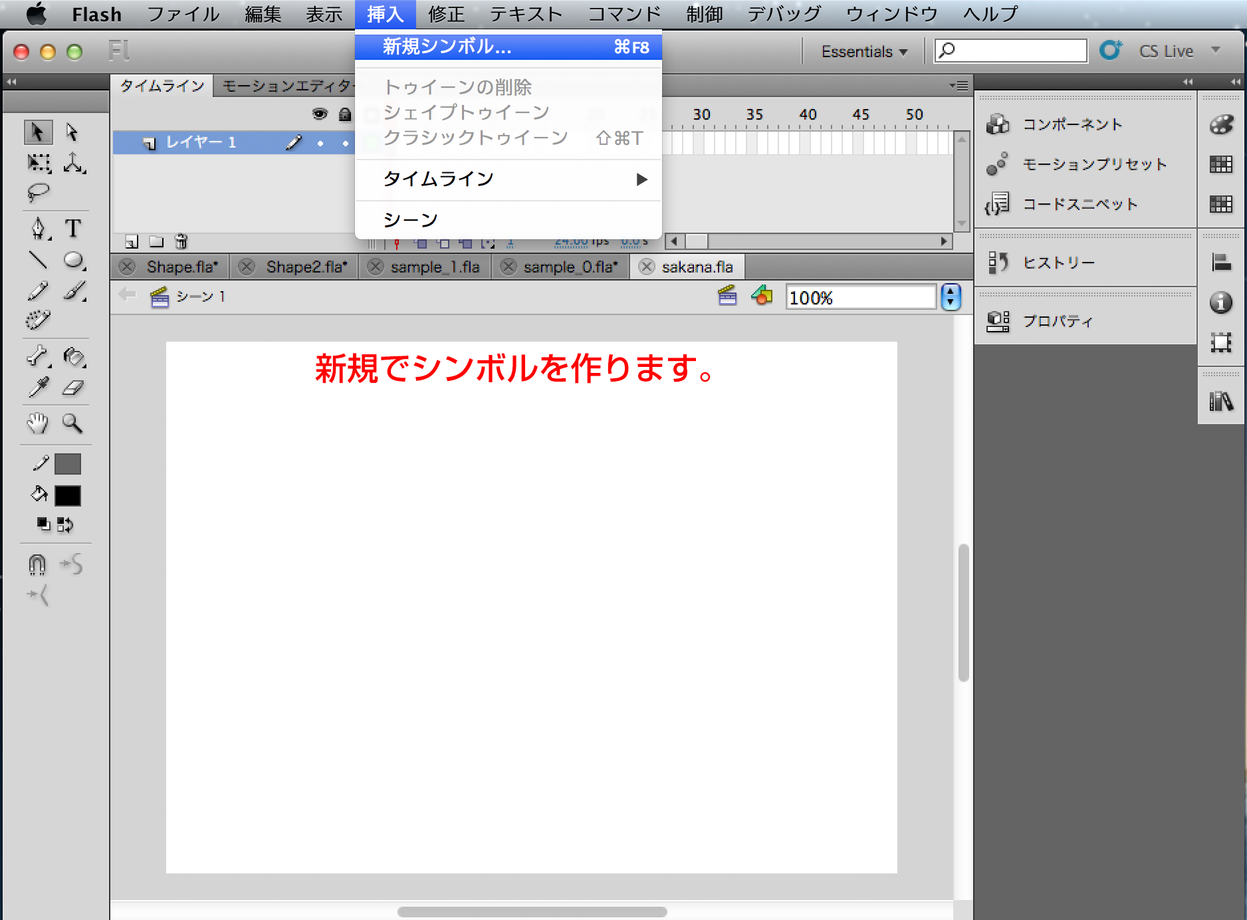Open the Essentials workspace dropdown

(864, 51)
